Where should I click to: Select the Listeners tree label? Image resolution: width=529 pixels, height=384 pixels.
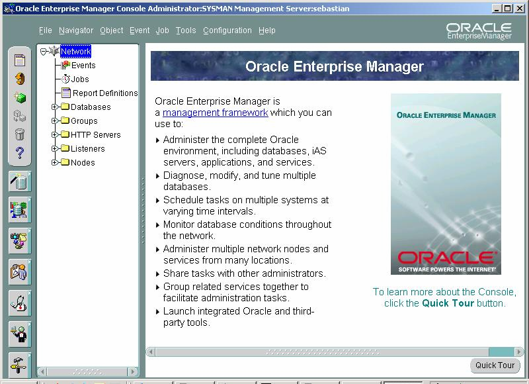tap(88, 148)
